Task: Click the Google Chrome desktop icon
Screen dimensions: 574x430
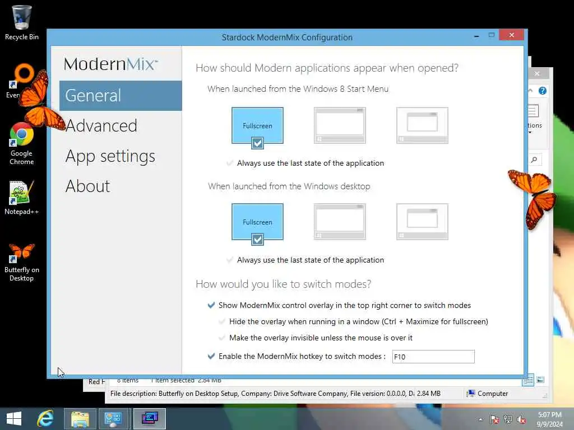Action: tap(22, 144)
